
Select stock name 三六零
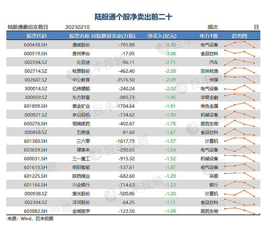coord(83,141)
